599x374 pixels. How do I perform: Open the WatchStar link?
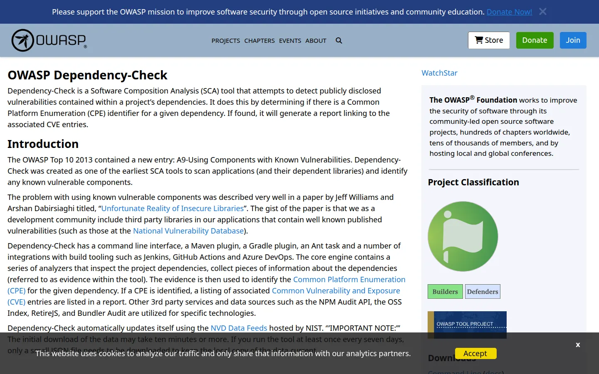[439, 73]
